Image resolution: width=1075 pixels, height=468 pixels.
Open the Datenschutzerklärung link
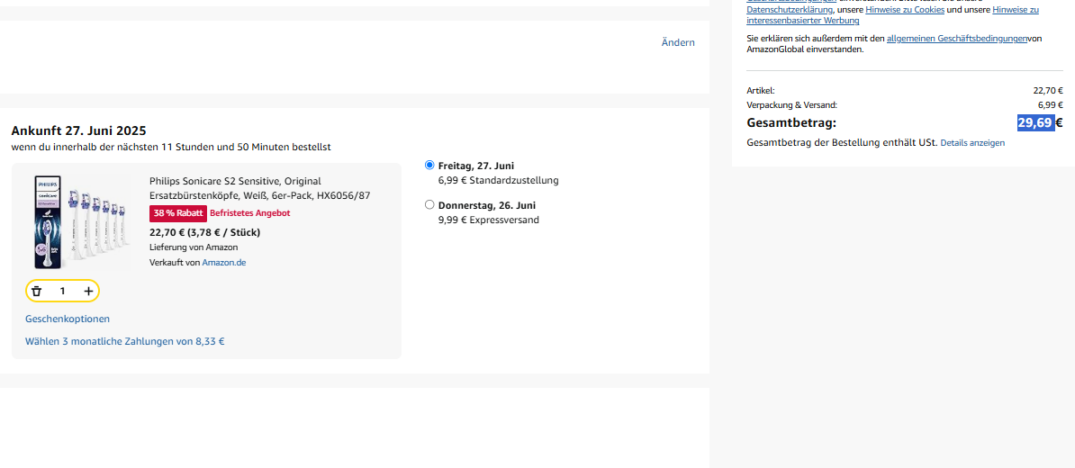coord(790,10)
